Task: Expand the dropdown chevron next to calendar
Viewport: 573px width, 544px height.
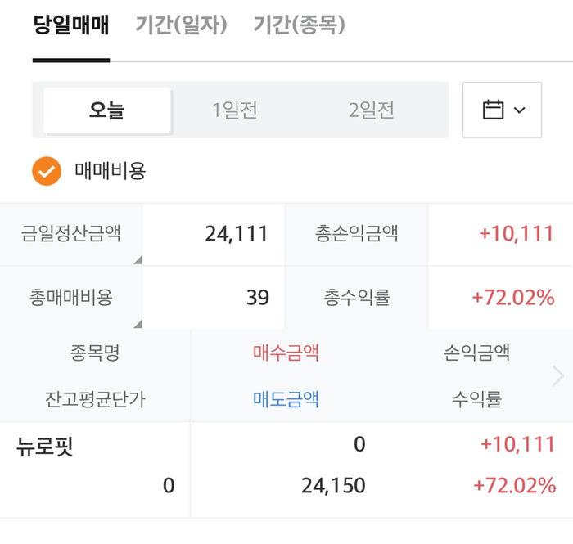Action: (519, 110)
